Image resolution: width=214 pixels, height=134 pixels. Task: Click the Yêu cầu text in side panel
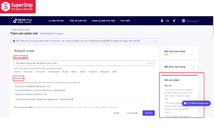click(168, 85)
